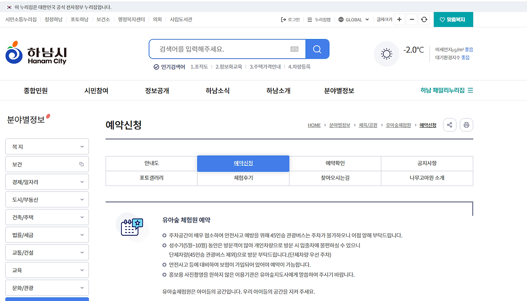Switch to 안내도 tab

(152, 163)
